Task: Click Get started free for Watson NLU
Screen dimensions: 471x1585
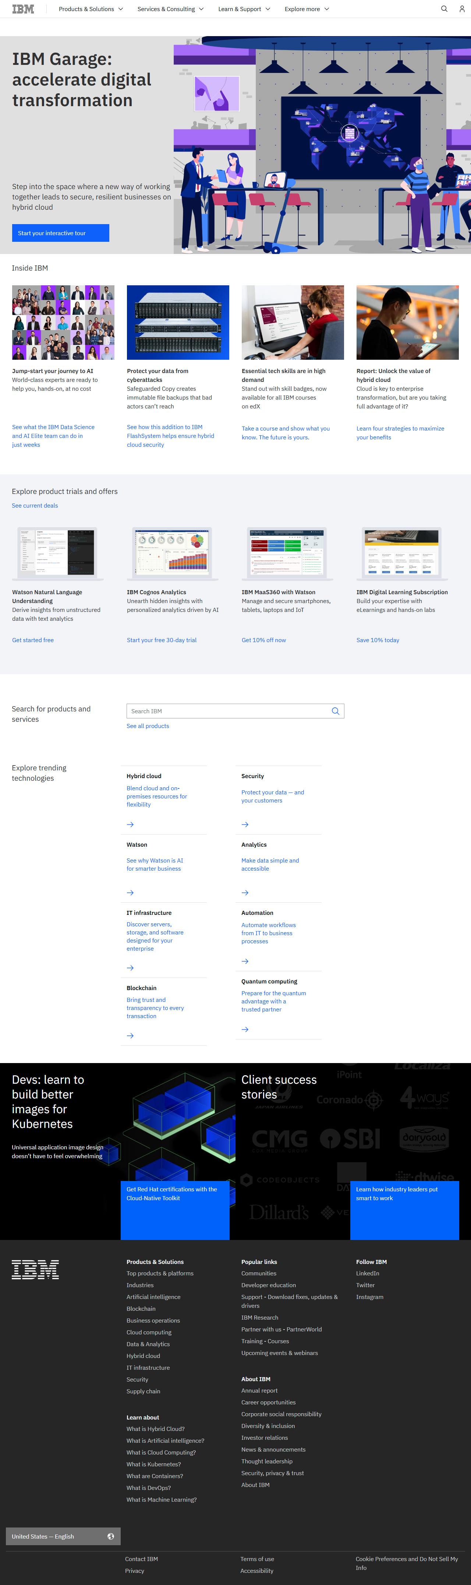Action: pyautogui.click(x=33, y=640)
